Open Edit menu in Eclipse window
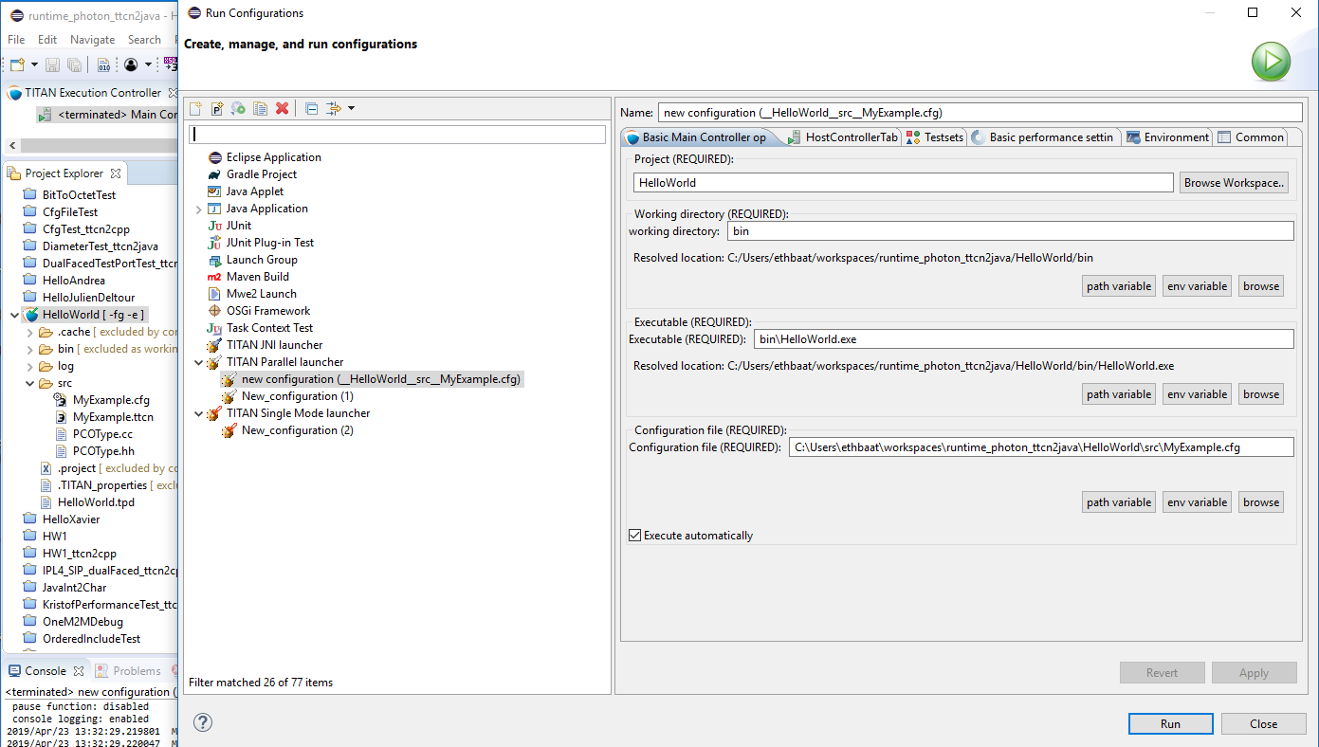The image size is (1319, 747). pos(47,40)
